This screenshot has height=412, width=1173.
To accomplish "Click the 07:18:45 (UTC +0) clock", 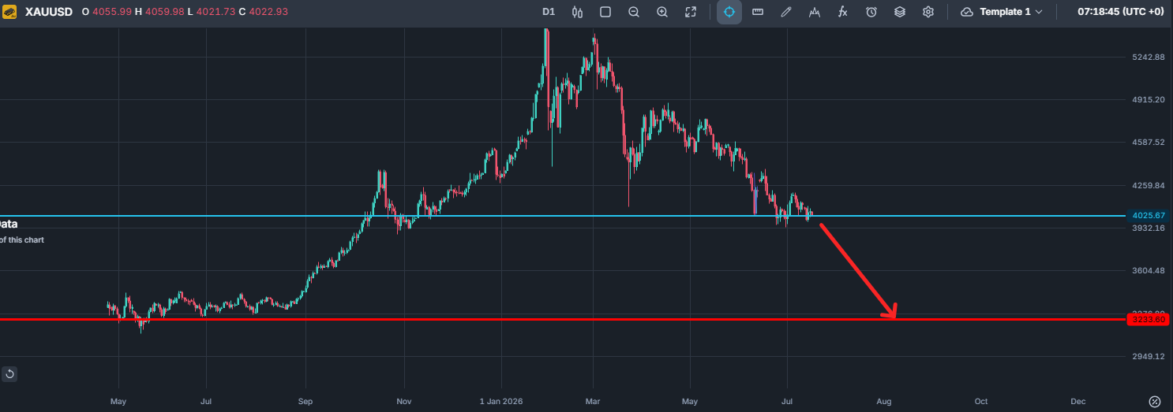I will (x=1121, y=12).
